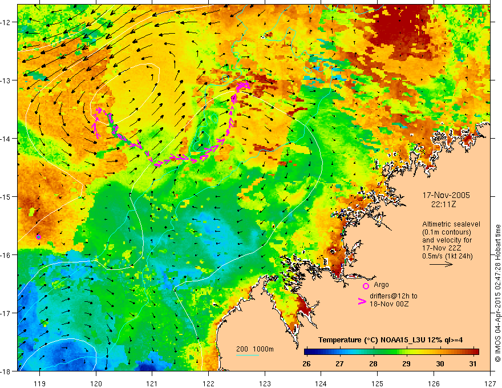Click the IMOS copyright timestamp text

pyautogui.click(x=497, y=293)
